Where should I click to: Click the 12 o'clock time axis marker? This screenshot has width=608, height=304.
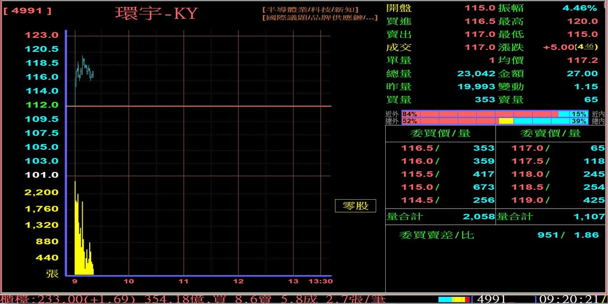click(x=238, y=281)
